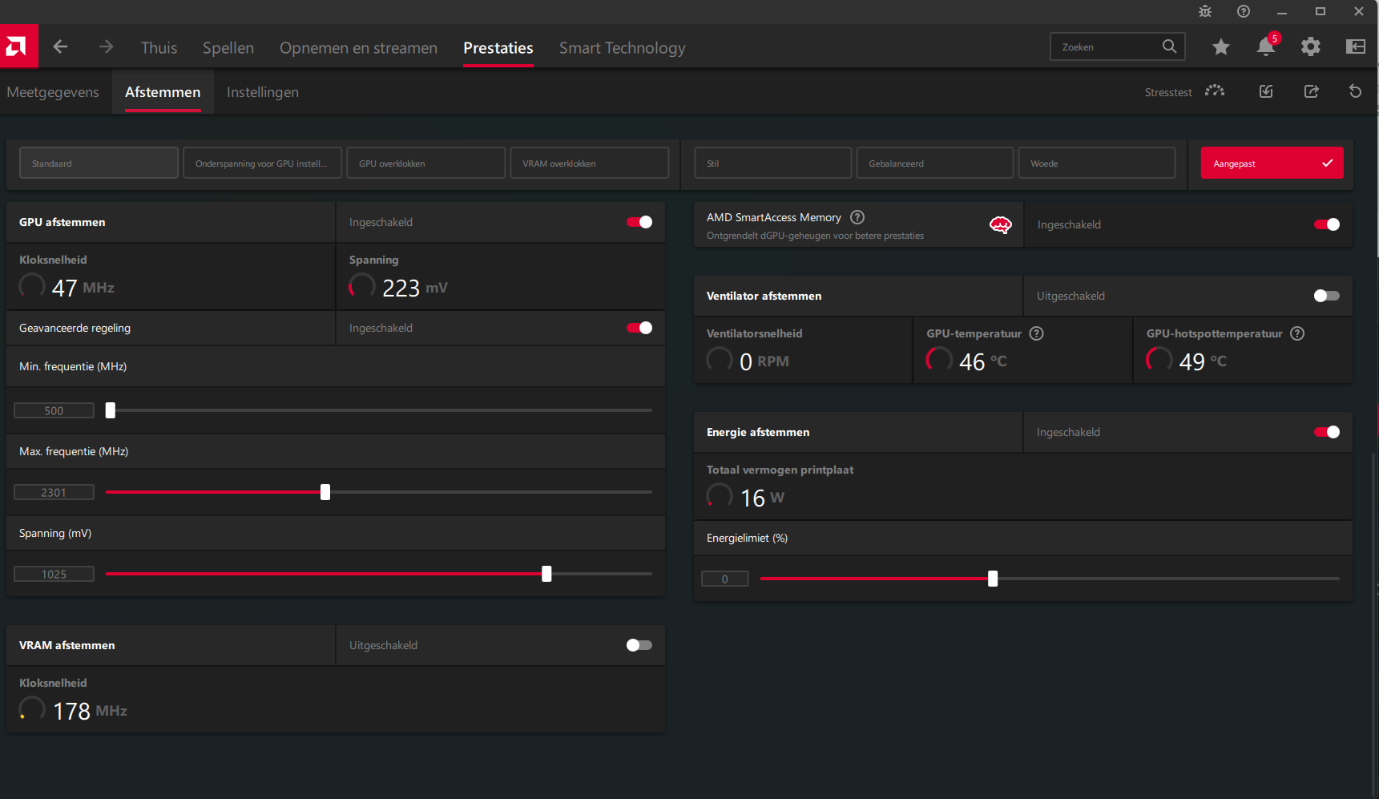
Task: Go back with the left arrow
Action: click(60, 46)
